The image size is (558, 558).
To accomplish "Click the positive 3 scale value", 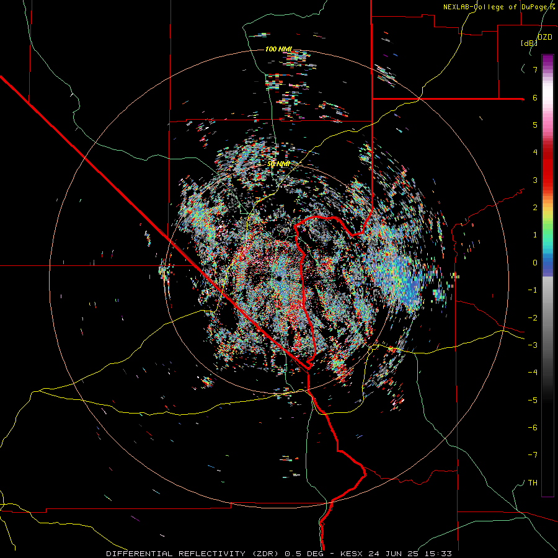I will 535,180.
